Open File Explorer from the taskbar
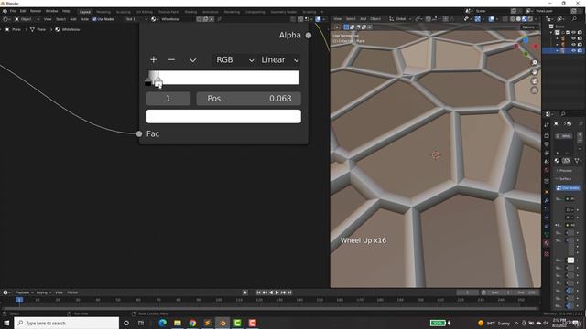Image resolution: width=586 pixels, height=329 pixels. coord(178,323)
